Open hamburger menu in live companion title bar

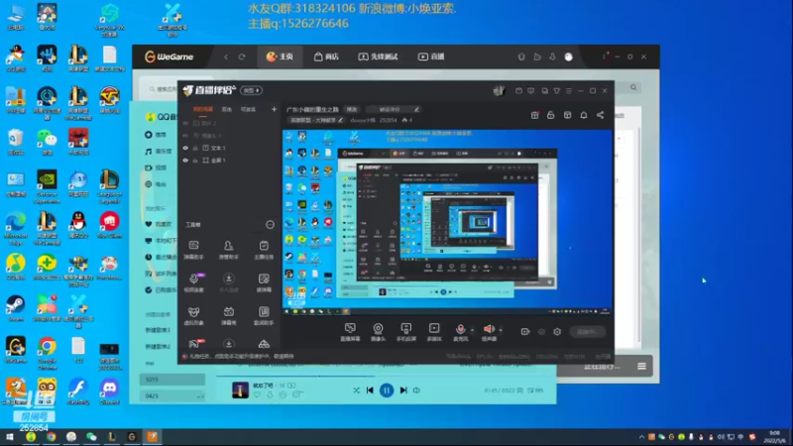568,91
